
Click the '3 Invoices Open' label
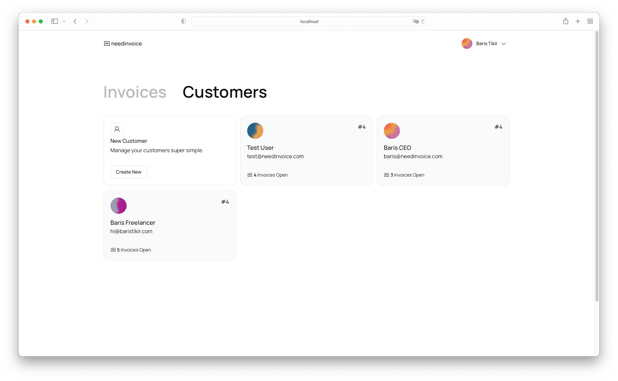click(x=407, y=175)
